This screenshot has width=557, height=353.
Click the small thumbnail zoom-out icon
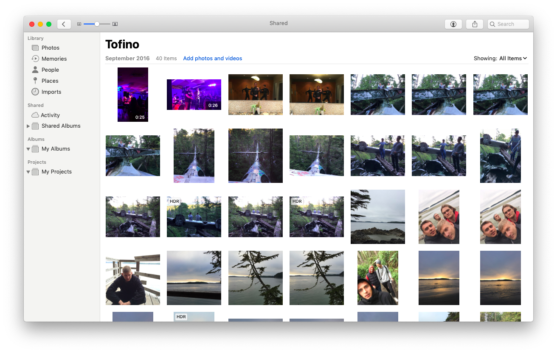pos(79,24)
